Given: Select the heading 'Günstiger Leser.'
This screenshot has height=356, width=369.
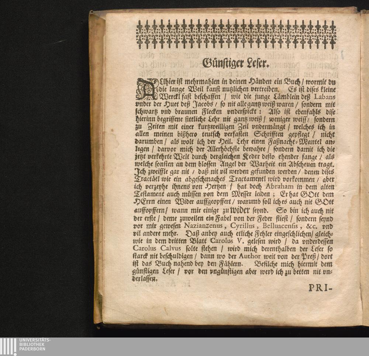Looking at the screenshot, I should 235,64.
